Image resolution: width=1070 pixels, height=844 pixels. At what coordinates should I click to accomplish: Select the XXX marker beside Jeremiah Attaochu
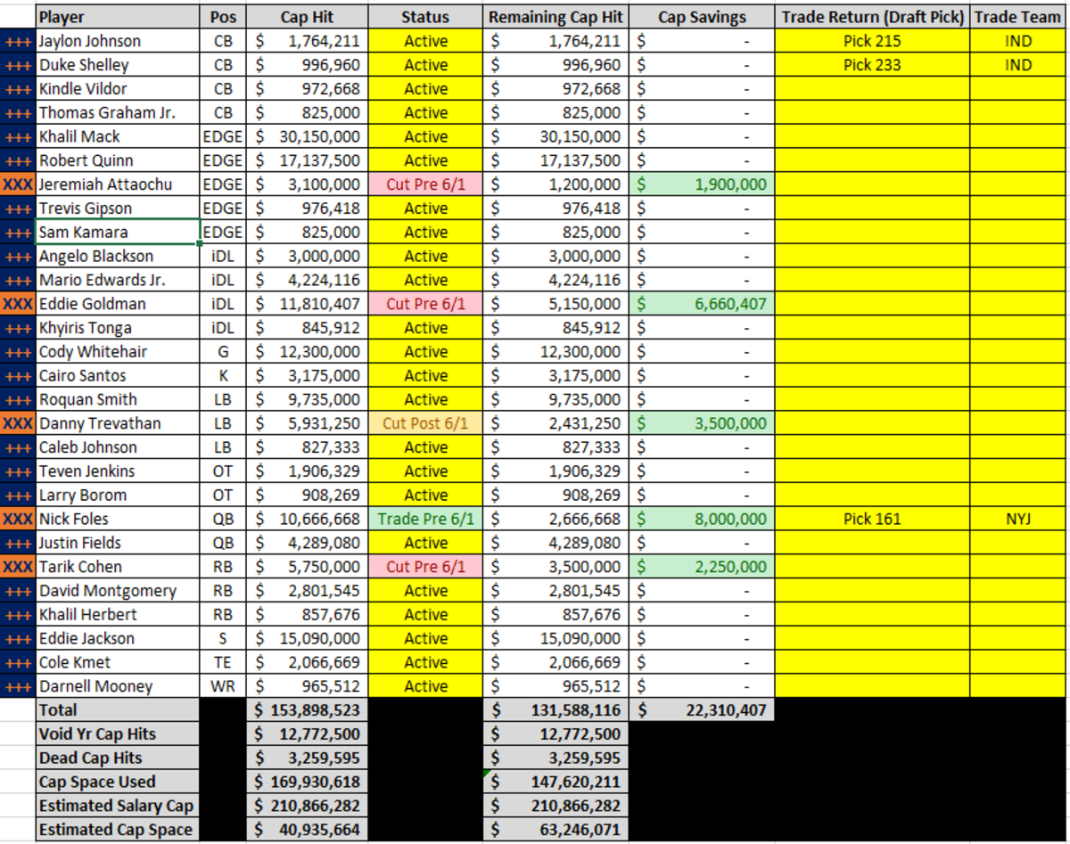click(x=18, y=184)
